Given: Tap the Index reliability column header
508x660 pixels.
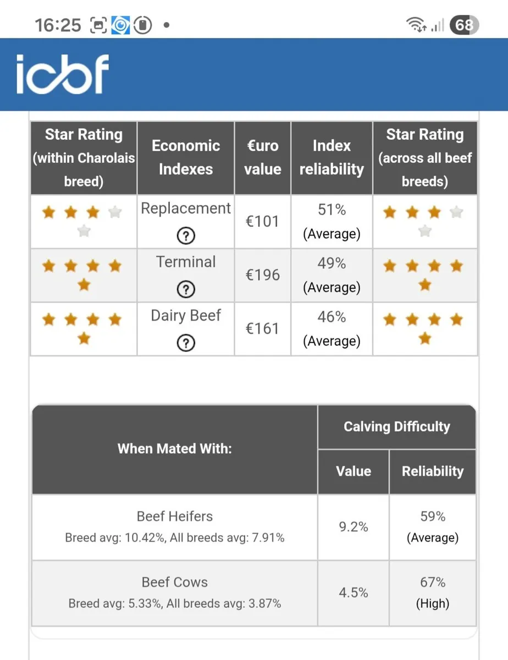Looking at the screenshot, I should [x=332, y=157].
